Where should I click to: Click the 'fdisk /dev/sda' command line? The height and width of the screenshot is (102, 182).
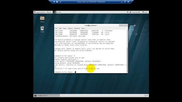(x=70, y=36)
